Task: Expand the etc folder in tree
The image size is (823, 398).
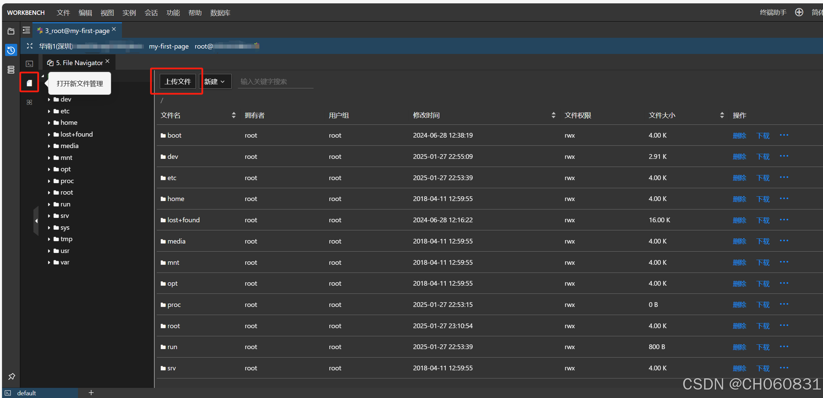Action: [49, 111]
